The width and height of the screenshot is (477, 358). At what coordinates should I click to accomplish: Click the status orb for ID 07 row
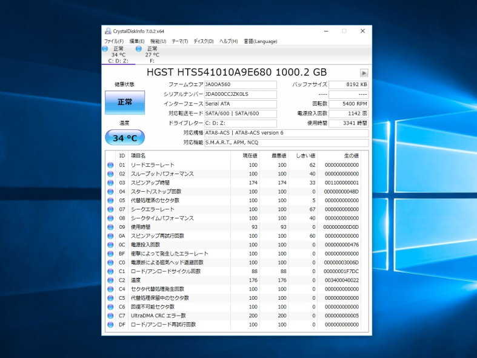tap(110, 209)
